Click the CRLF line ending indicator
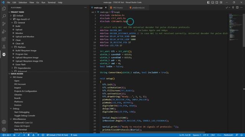The height and width of the screenshot is (137, 245). (x=213, y=135)
